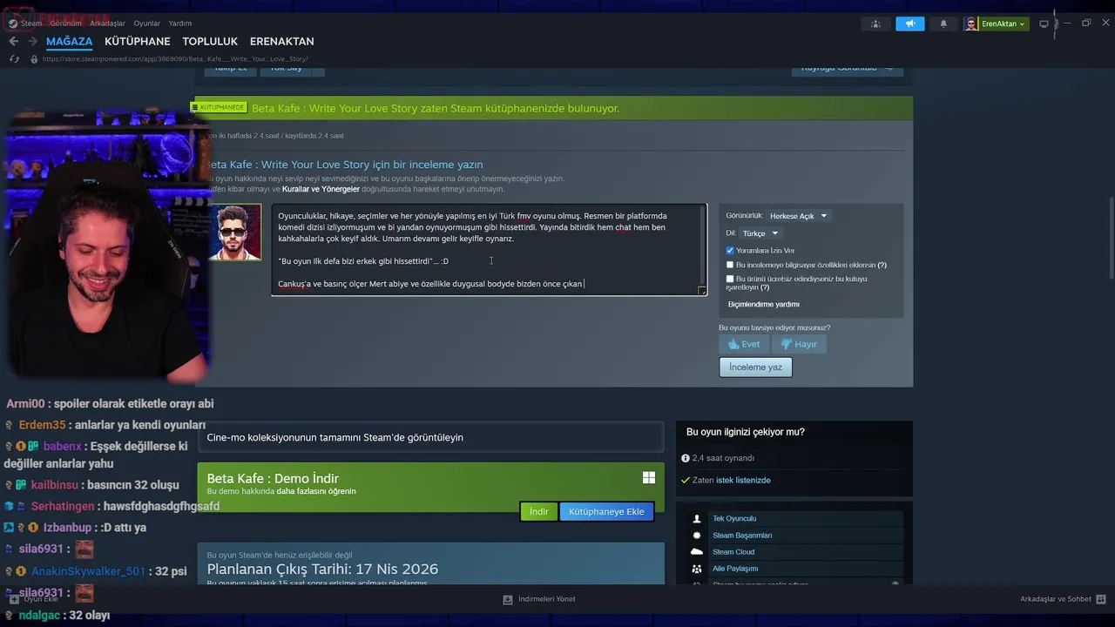Open the Arkadaşlar ve Sohbet chat icon

coord(1101,599)
